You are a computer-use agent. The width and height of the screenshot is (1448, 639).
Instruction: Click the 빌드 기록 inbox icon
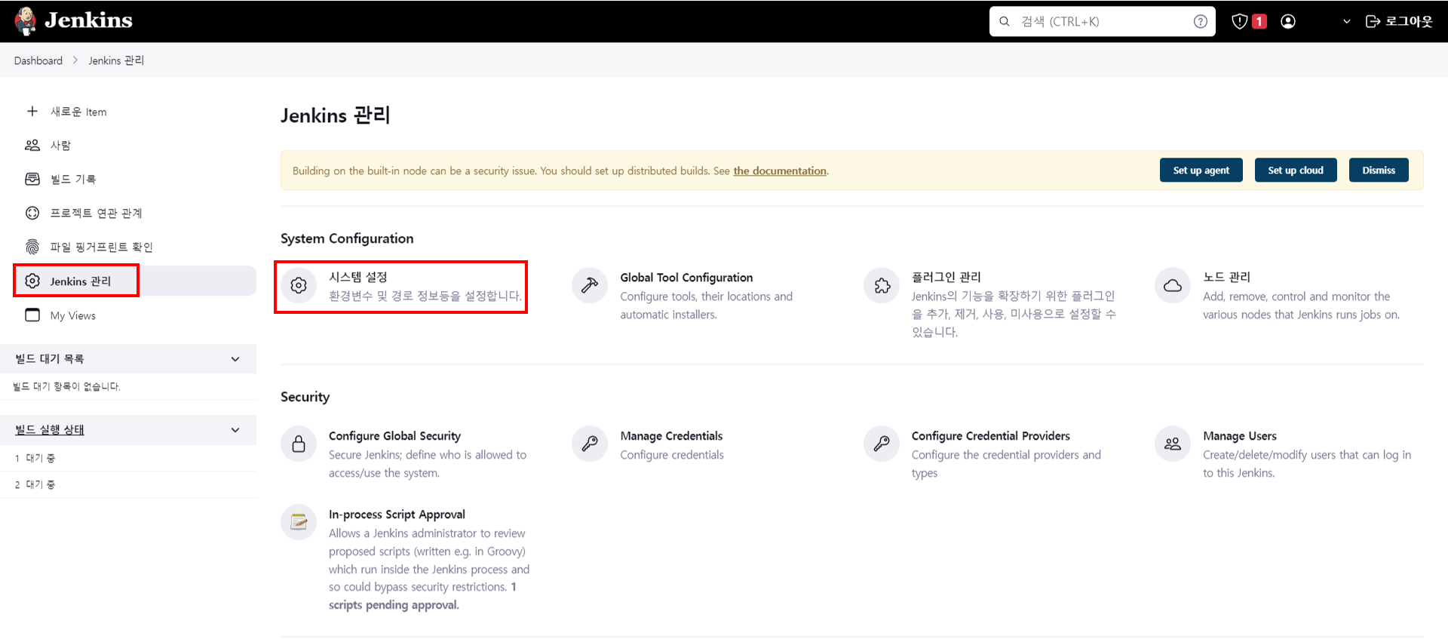click(32, 179)
